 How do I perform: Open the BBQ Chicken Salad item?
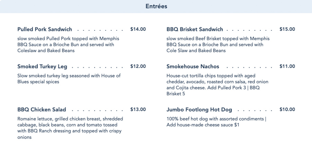click(x=42, y=110)
